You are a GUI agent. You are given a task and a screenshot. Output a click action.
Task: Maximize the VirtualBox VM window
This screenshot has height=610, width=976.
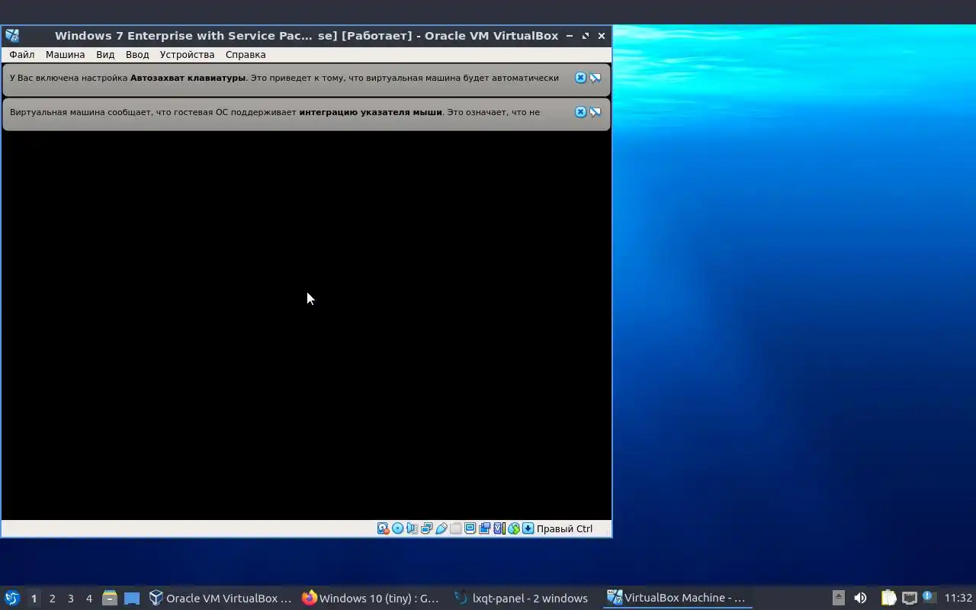pos(586,36)
